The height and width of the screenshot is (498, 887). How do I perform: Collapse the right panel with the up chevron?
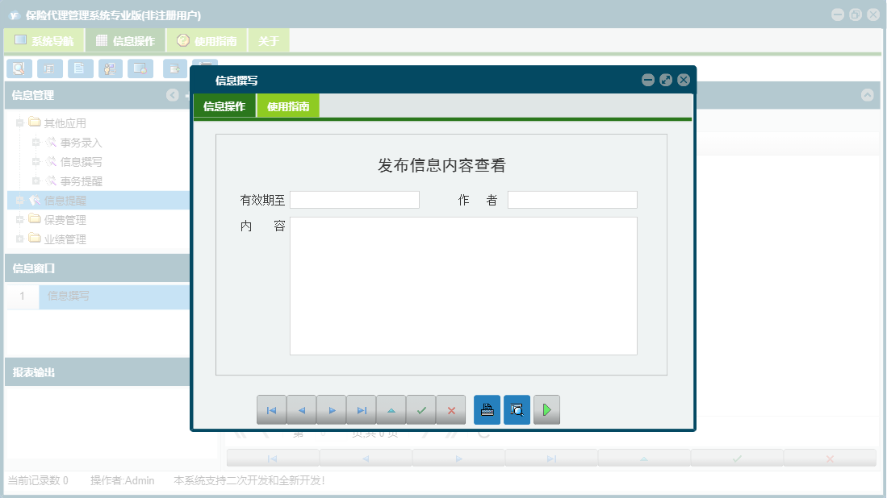coord(867,95)
